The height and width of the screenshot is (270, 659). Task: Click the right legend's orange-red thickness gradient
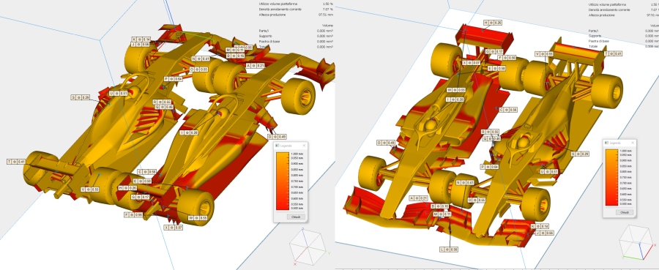click(611, 178)
